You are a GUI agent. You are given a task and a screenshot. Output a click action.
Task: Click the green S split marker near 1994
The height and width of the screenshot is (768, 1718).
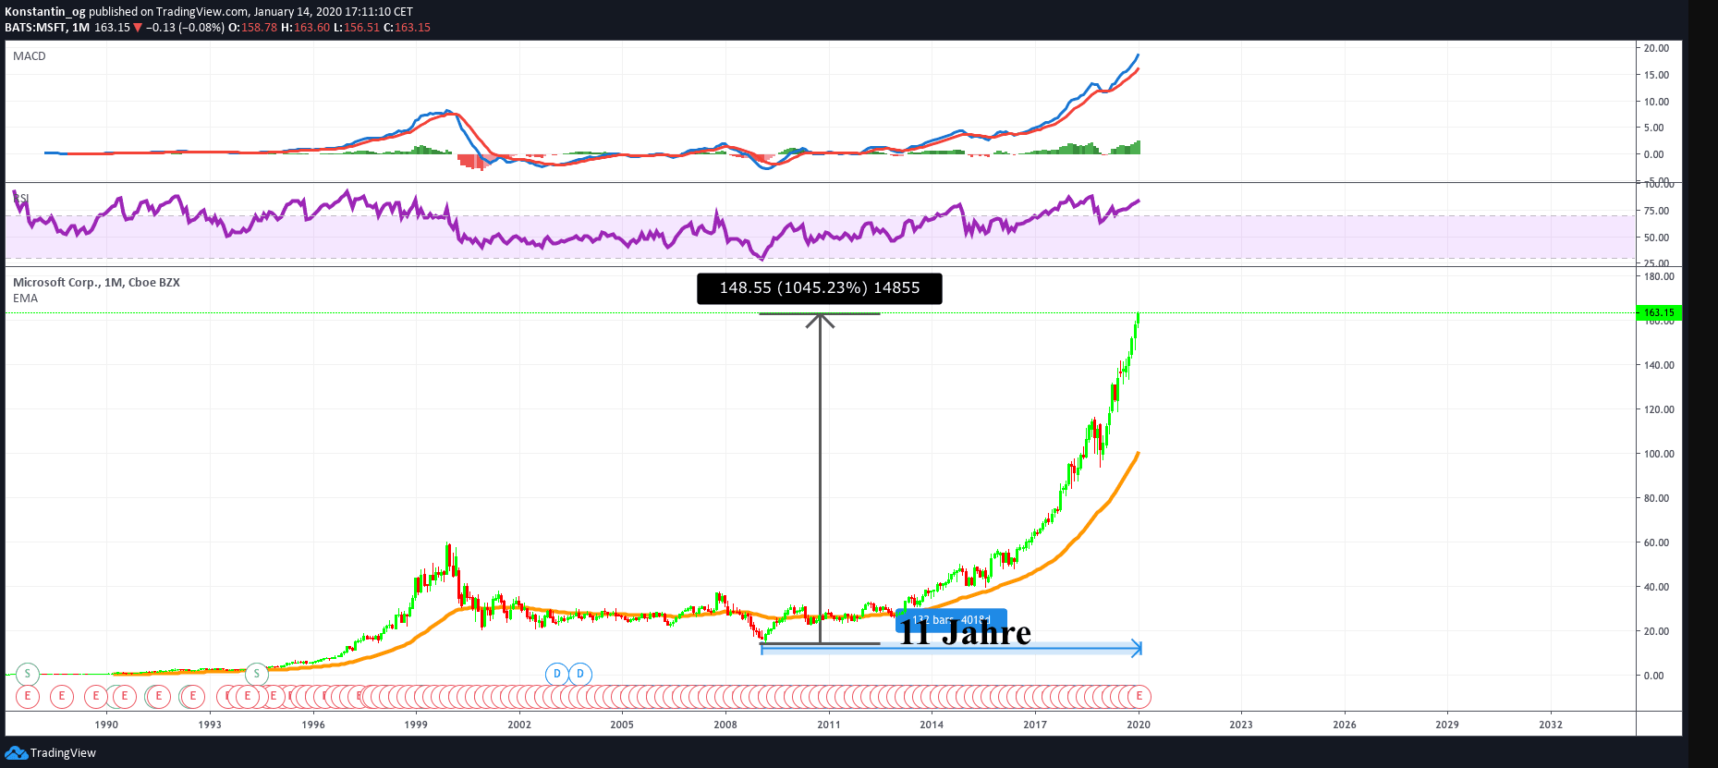[x=257, y=674]
